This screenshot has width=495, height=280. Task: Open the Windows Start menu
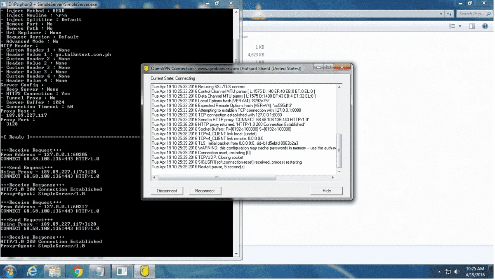(x=9, y=271)
